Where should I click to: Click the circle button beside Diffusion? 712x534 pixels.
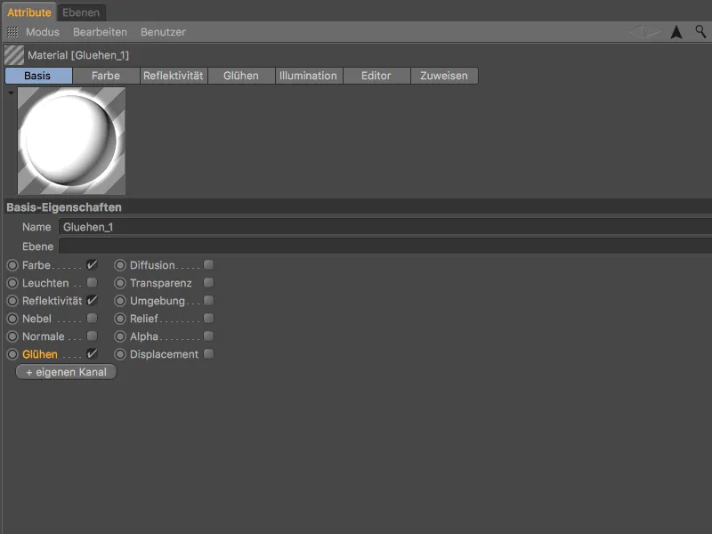click(120, 265)
